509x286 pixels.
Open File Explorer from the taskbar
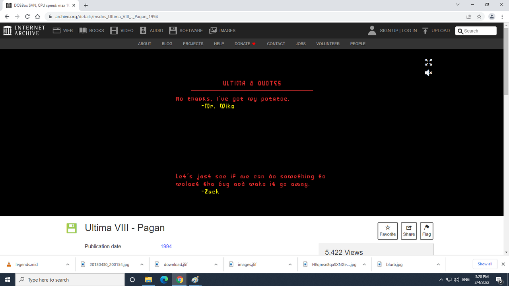click(148, 280)
